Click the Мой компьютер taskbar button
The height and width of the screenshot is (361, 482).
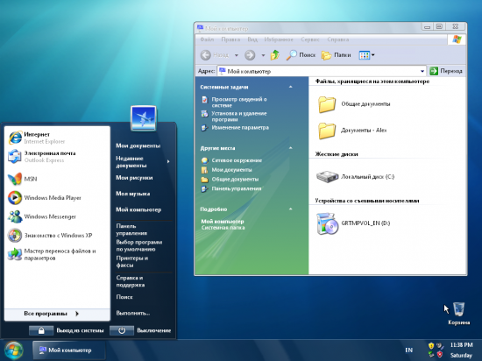pyautogui.click(x=69, y=350)
